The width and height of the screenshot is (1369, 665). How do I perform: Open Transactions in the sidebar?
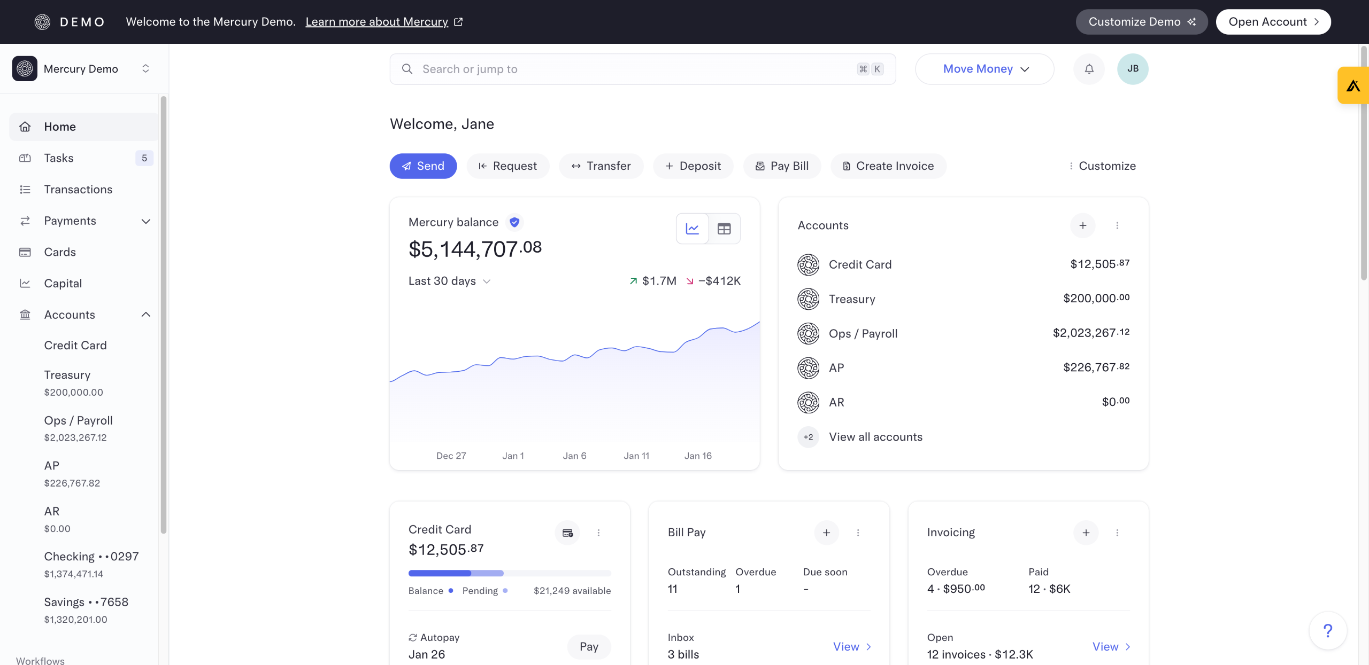pos(78,190)
